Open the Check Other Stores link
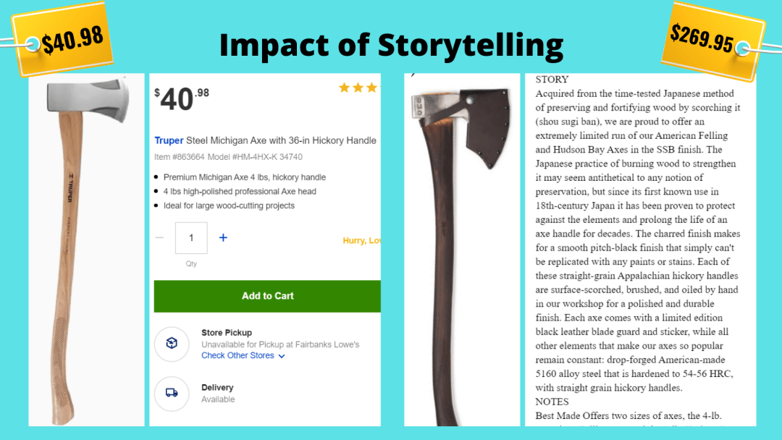Image resolution: width=782 pixels, height=440 pixels. click(x=238, y=355)
